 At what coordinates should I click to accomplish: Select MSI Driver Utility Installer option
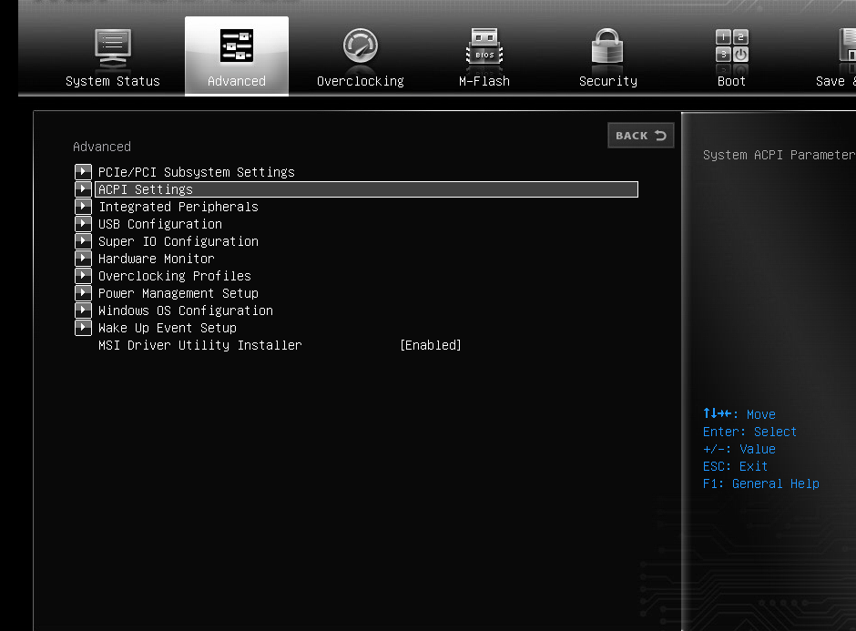point(199,345)
